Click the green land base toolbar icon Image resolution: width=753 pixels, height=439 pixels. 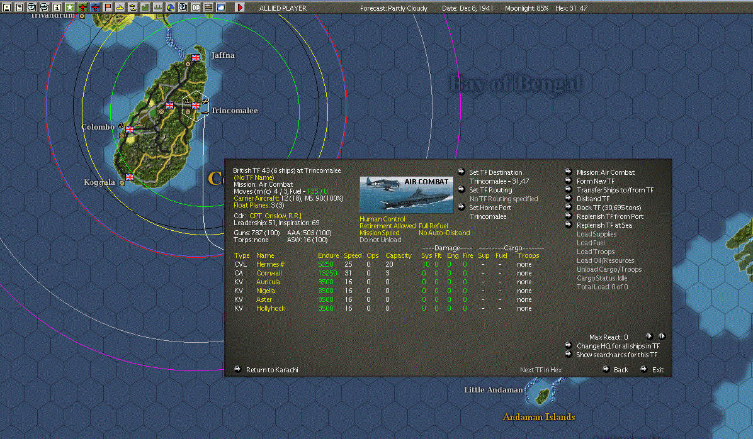pos(145,7)
